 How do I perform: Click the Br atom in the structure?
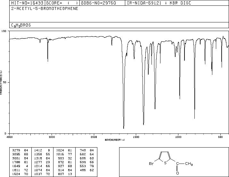[x=151, y=164]
